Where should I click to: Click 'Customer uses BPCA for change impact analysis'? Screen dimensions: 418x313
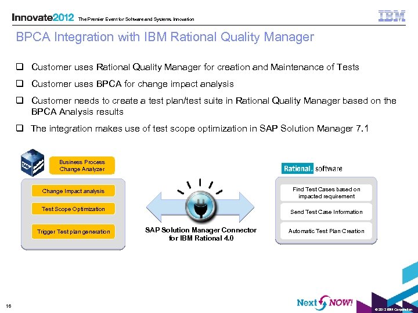[x=132, y=84]
